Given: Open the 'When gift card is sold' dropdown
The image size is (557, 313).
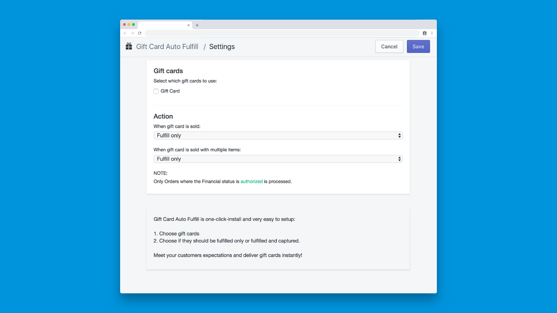Looking at the screenshot, I should point(278,135).
